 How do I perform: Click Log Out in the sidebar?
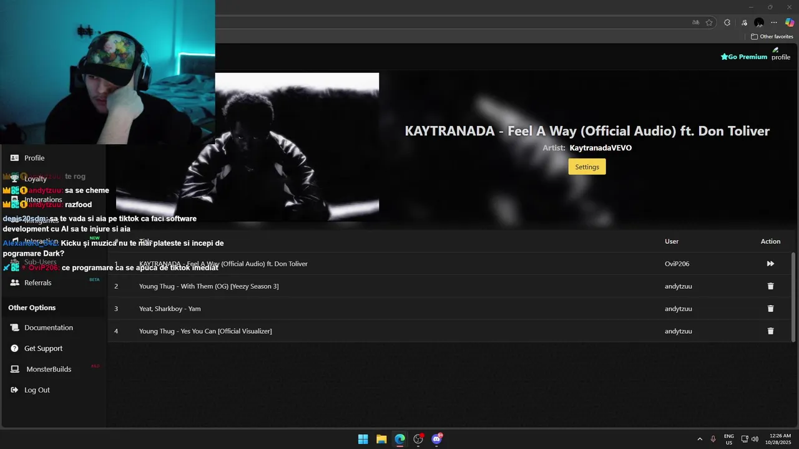click(37, 390)
